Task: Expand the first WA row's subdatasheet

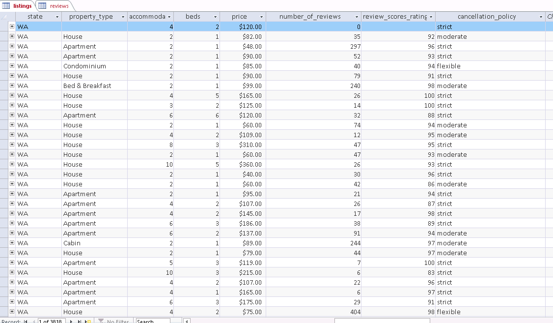Action: (11, 27)
